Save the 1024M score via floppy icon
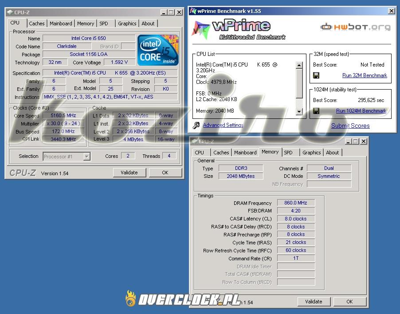The height and width of the screenshot is (314, 400). click(316, 111)
